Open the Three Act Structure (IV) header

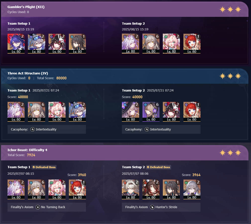pyautogui.click(x=28, y=73)
